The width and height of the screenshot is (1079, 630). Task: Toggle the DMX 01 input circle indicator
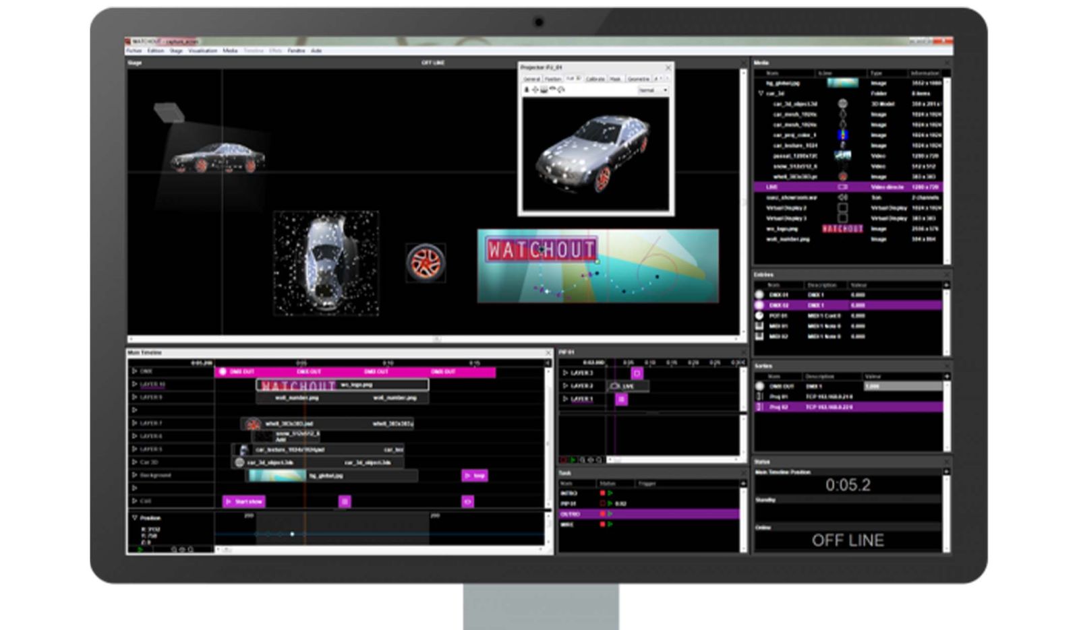(x=759, y=294)
